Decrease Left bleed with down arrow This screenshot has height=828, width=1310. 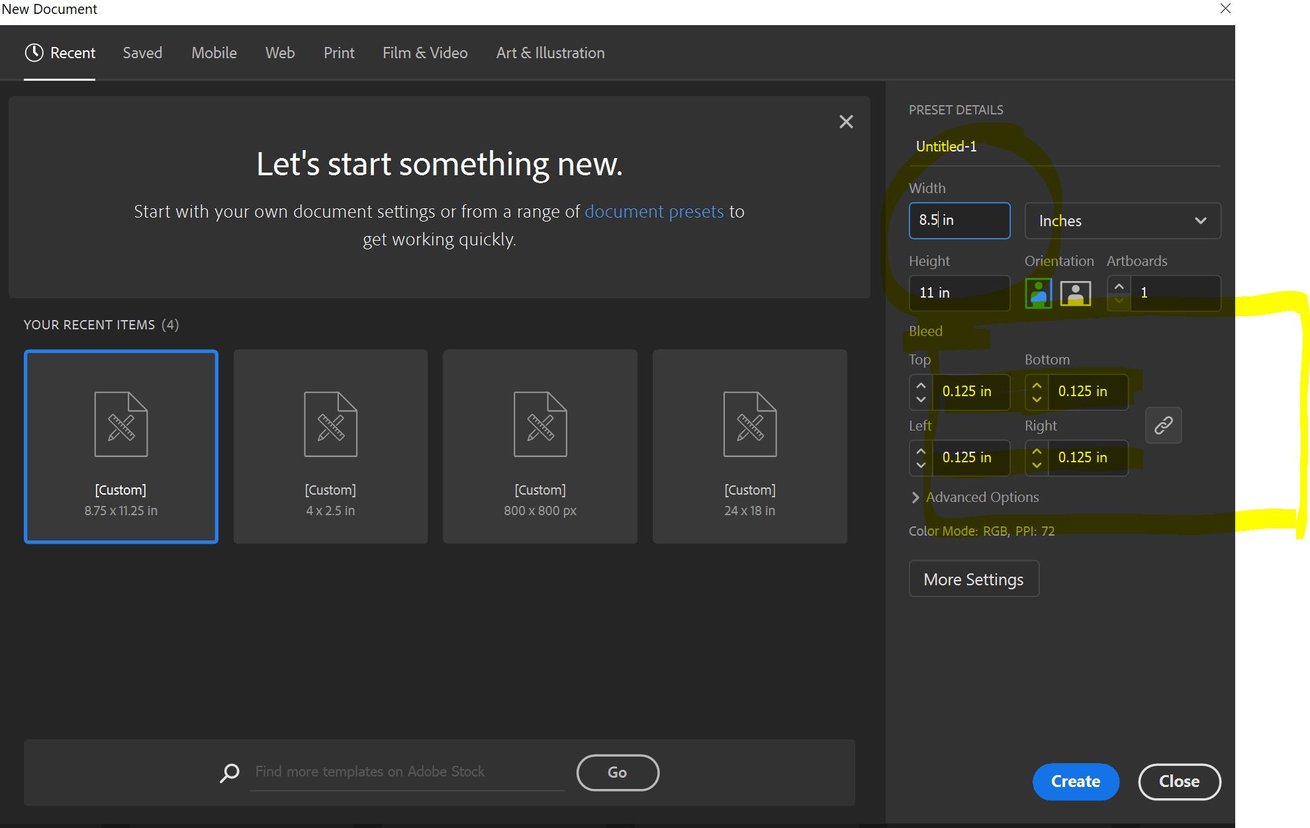pyautogui.click(x=921, y=466)
